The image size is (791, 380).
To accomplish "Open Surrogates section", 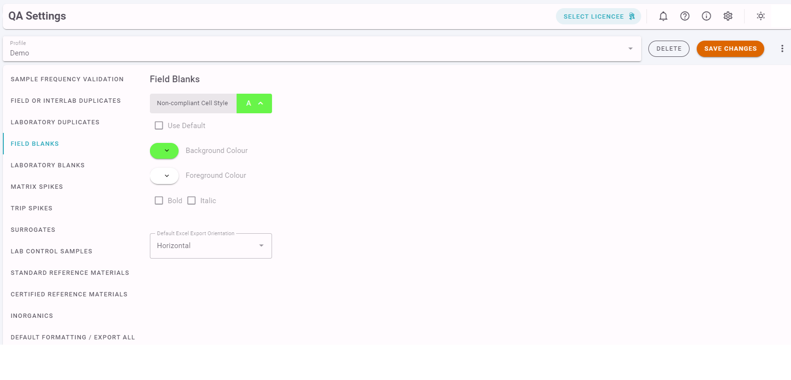I will tap(33, 230).
